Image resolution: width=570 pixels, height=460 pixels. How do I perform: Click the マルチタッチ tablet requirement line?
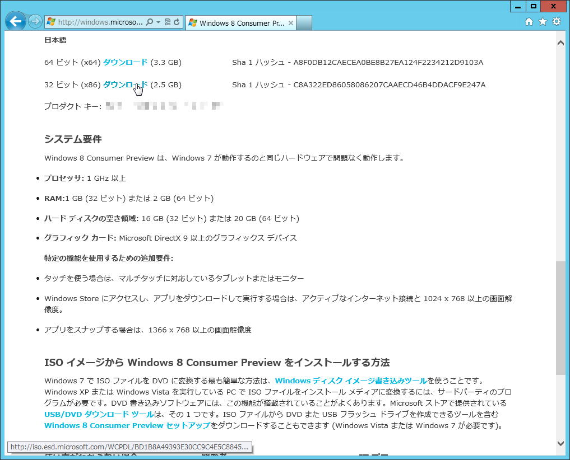coord(174,278)
